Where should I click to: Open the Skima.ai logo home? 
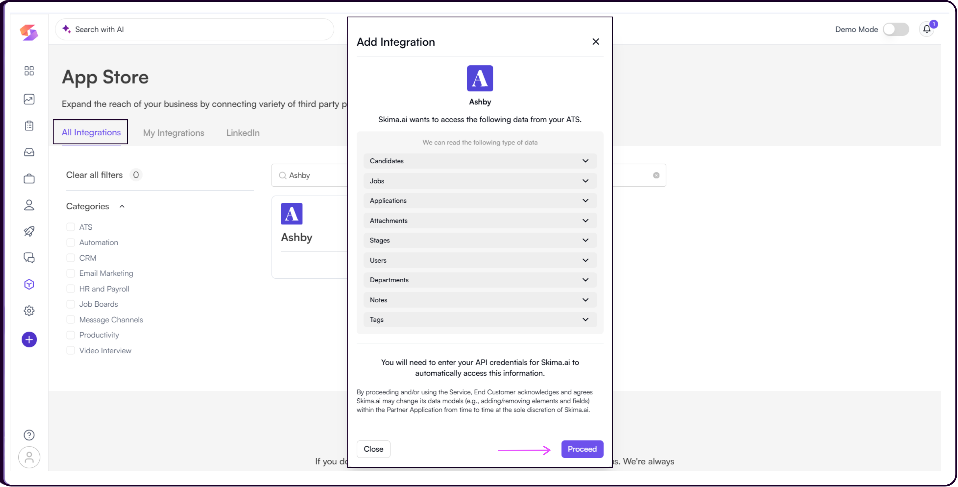click(29, 33)
